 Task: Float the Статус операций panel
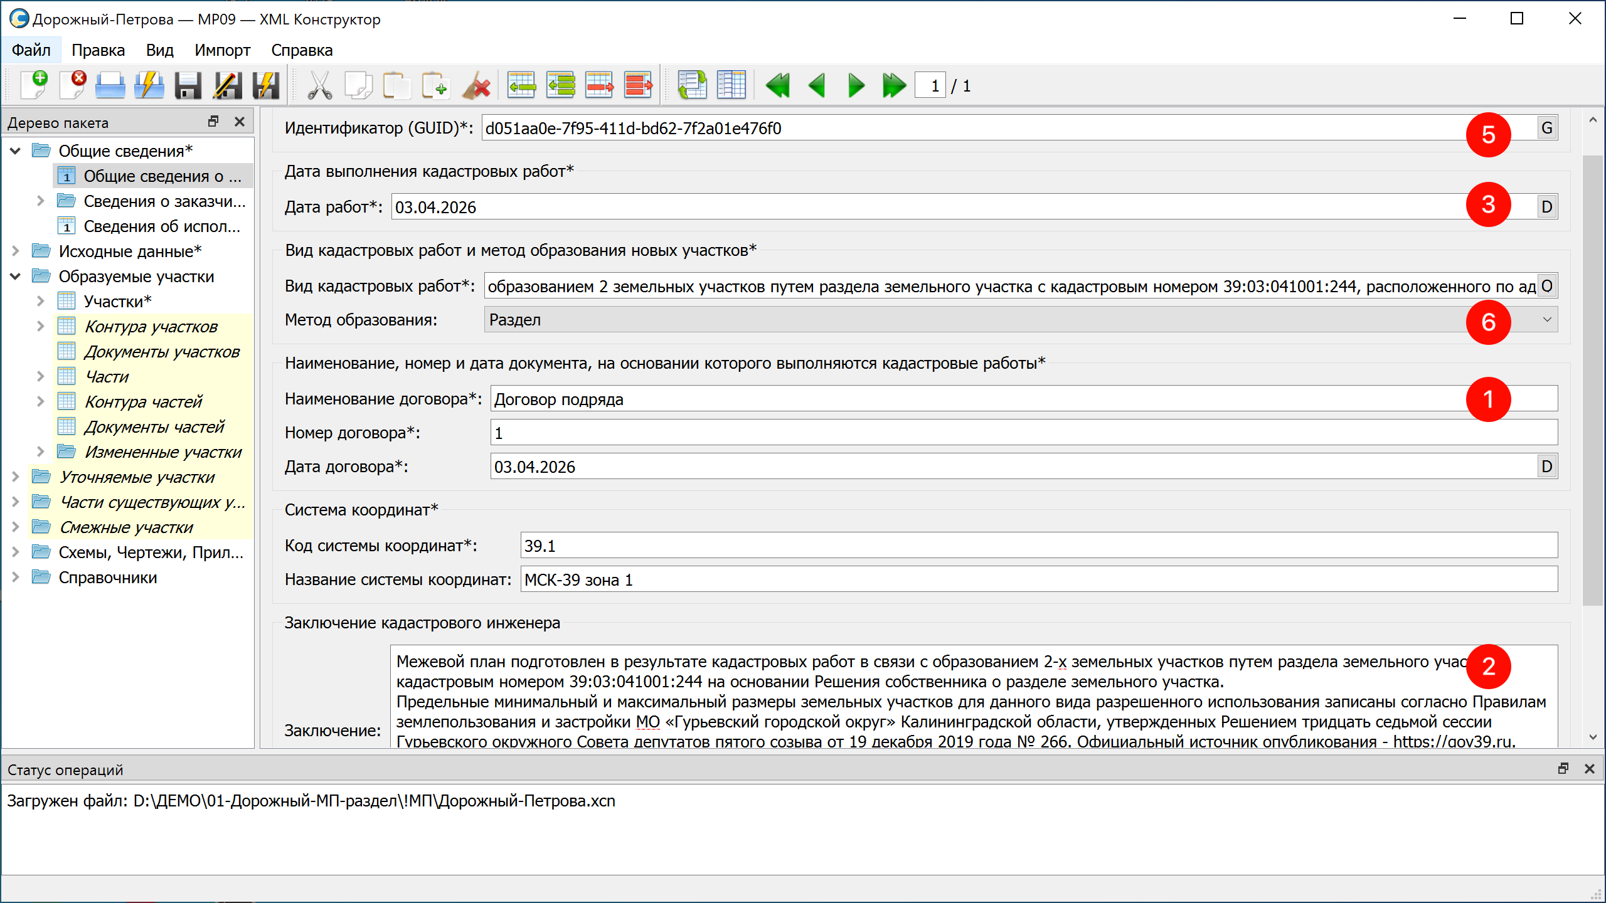click(x=1563, y=769)
